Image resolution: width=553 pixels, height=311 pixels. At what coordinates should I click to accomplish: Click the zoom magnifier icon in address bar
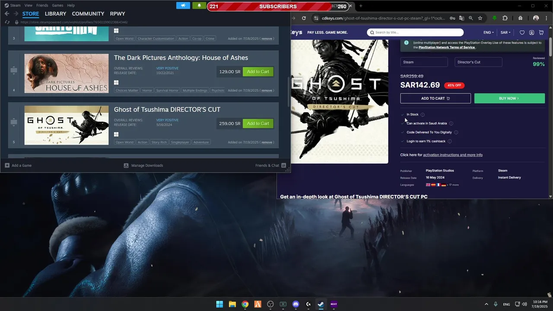471,18
